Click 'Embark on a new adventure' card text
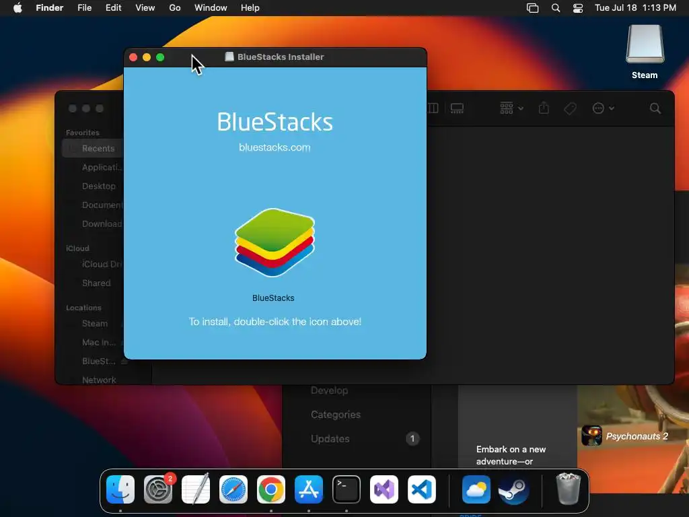 pyautogui.click(x=511, y=456)
